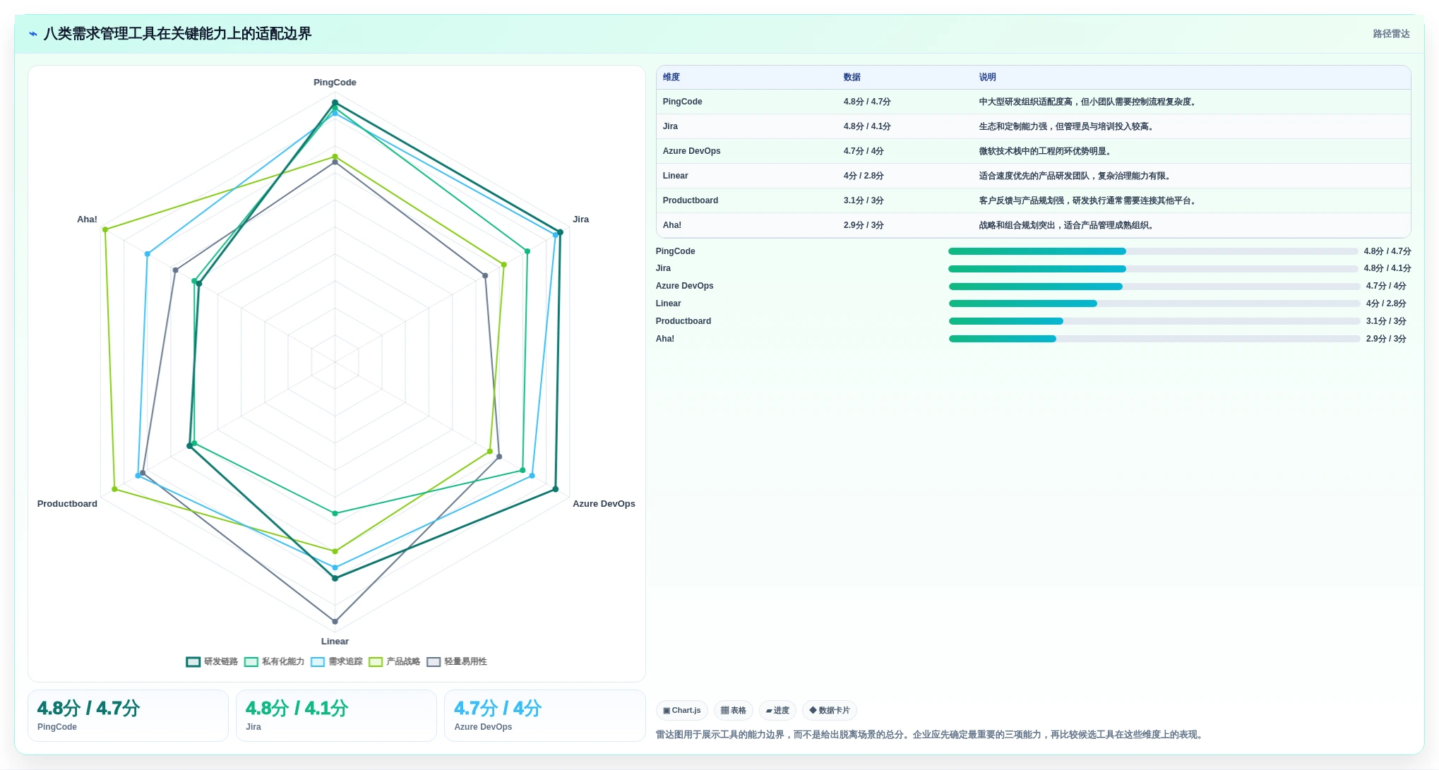This screenshot has width=1439, height=770.
Task: Click the Azure DevOps label in the progress list
Action: click(x=684, y=286)
